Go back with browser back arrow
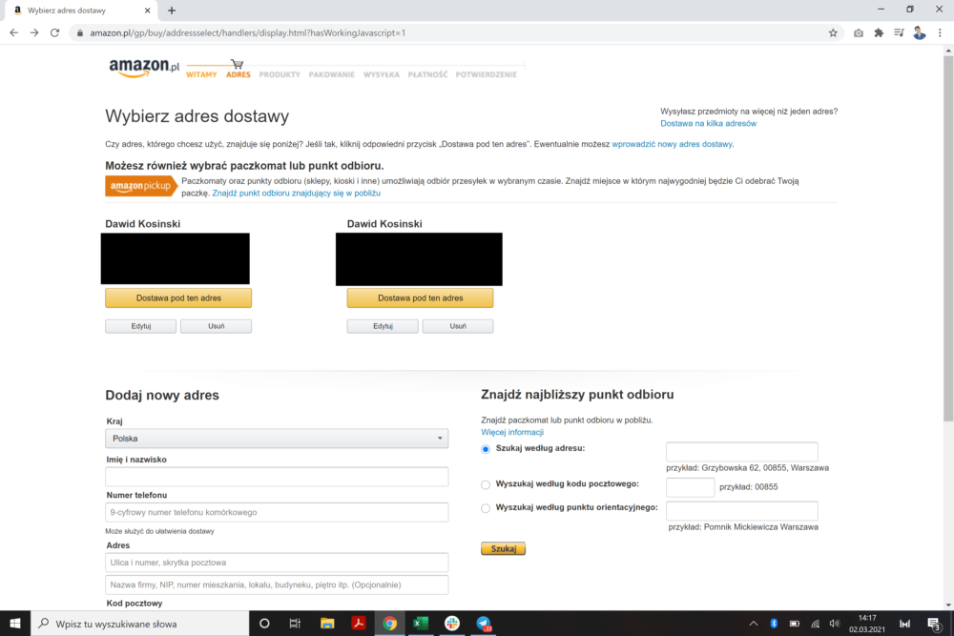The image size is (954, 636). pyautogui.click(x=13, y=32)
